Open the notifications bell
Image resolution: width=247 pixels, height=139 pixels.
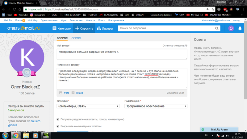[240, 28]
